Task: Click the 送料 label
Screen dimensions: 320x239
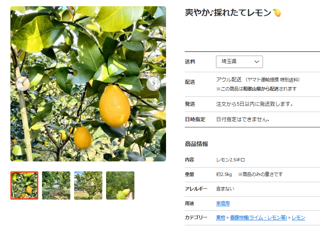Action: (x=190, y=62)
